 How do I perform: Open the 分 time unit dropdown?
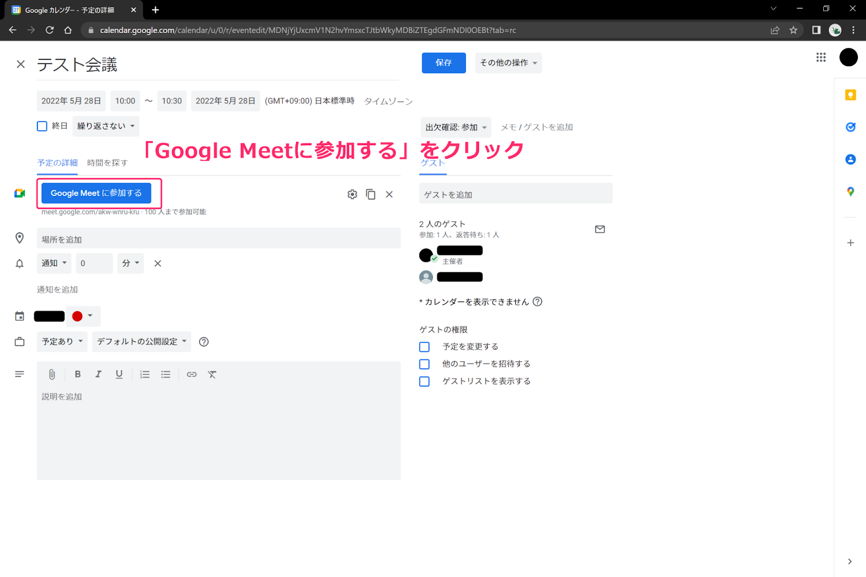click(x=130, y=263)
